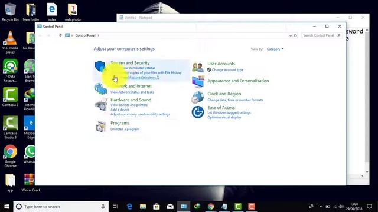Open Appearance and Personalisation link
This screenshot has height=212, width=378.
click(x=238, y=81)
